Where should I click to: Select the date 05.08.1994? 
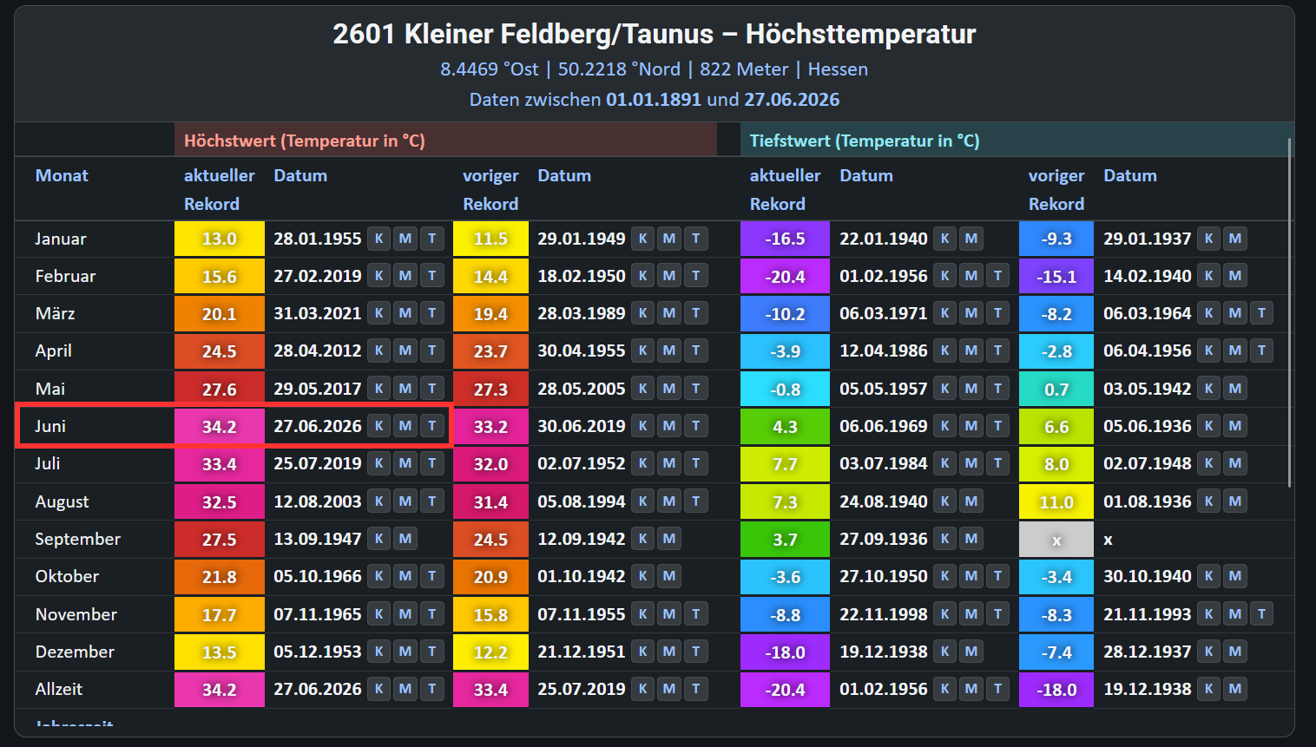click(582, 501)
